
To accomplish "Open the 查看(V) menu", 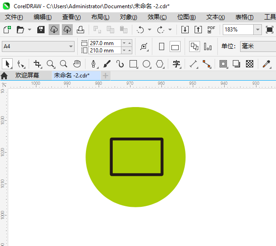I will pos(71,17).
